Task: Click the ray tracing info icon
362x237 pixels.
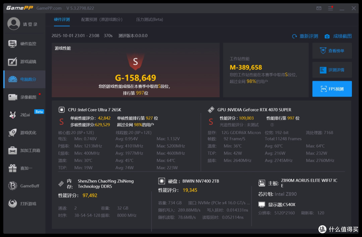Action: tap(272, 125)
